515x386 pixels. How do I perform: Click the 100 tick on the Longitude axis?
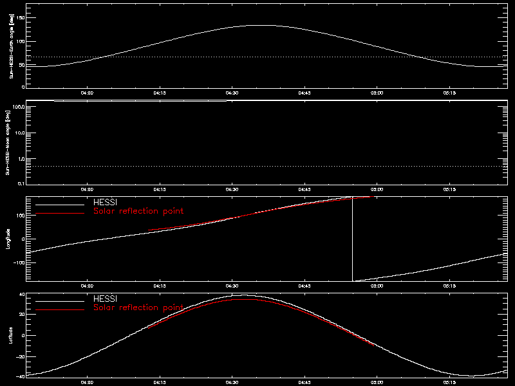click(20, 216)
